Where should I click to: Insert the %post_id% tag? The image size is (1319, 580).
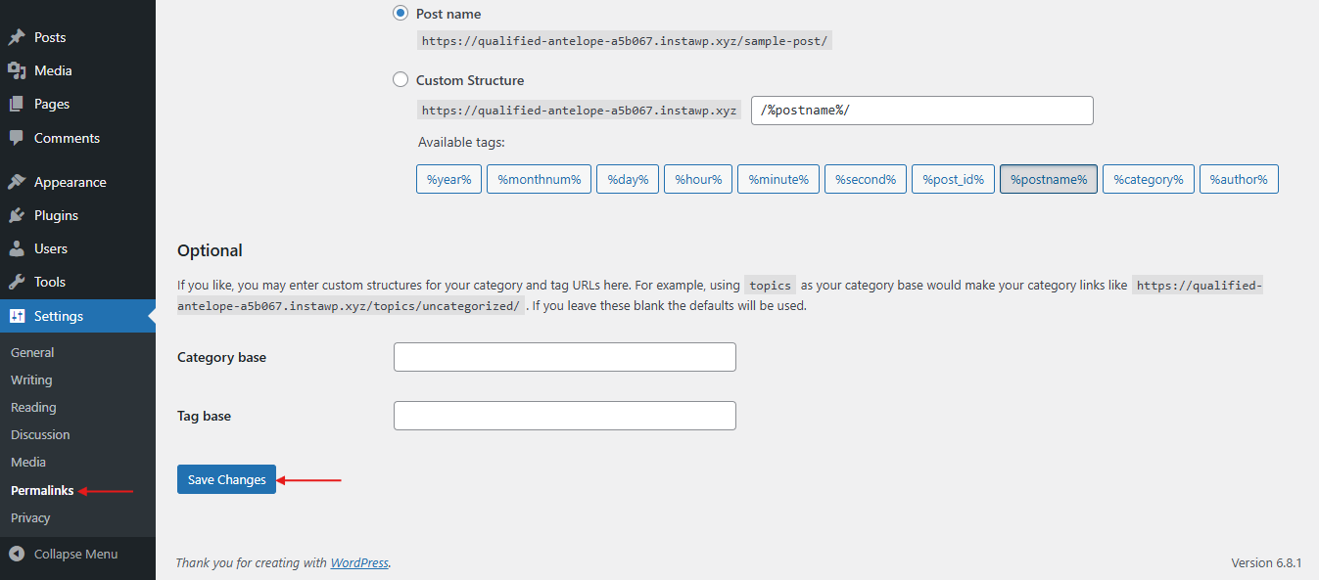pos(953,179)
